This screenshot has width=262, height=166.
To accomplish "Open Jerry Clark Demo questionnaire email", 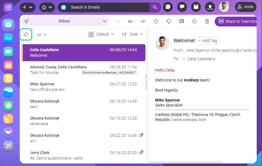I will tap(83, 155).
